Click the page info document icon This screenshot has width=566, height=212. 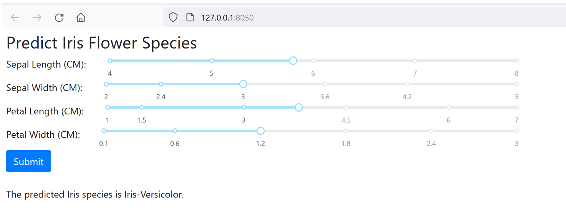click(x=190, y=17)
